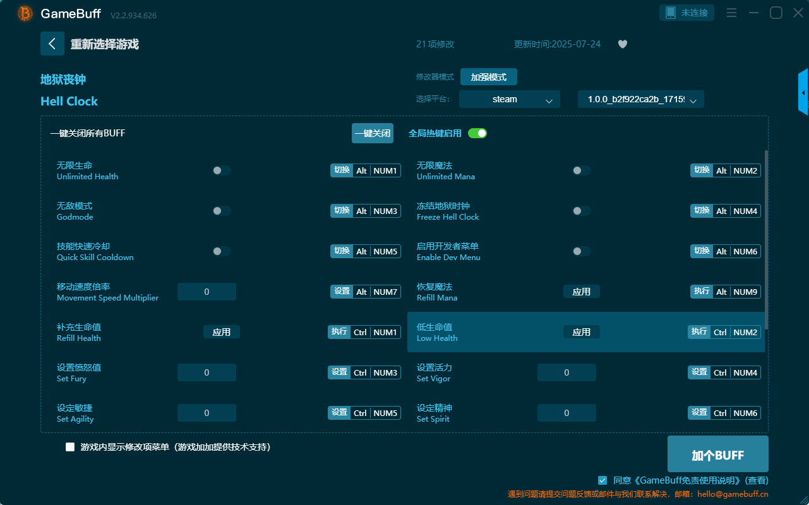
Task: Click the Enable Dev Menu hotkey Alt NUM6
Action: coord(726,251)
